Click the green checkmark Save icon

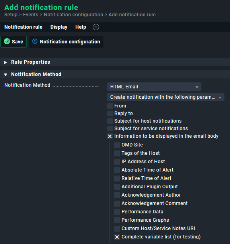click(7, 41)
